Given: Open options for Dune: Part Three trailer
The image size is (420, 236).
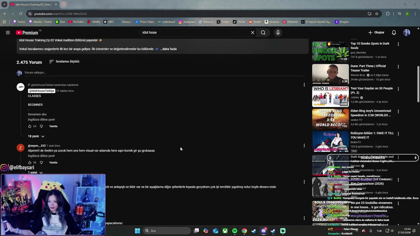Looking at the screenshot, I should pos(398,67).
